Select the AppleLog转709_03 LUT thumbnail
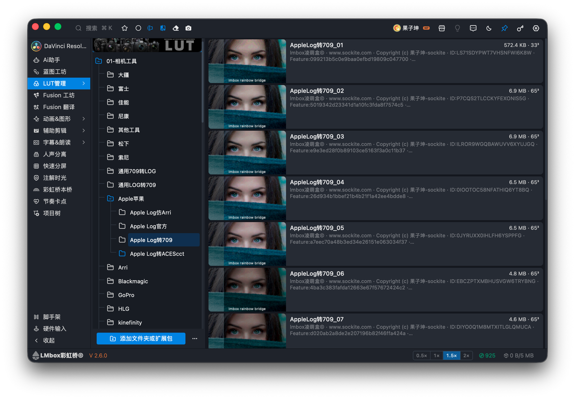 (x=247, y=153)
